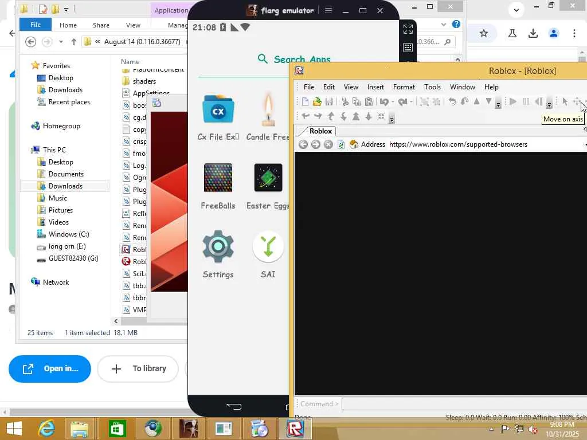Click Open folder icon in Roblox toolbar
The image size is (587, 440).
point(317,102)
